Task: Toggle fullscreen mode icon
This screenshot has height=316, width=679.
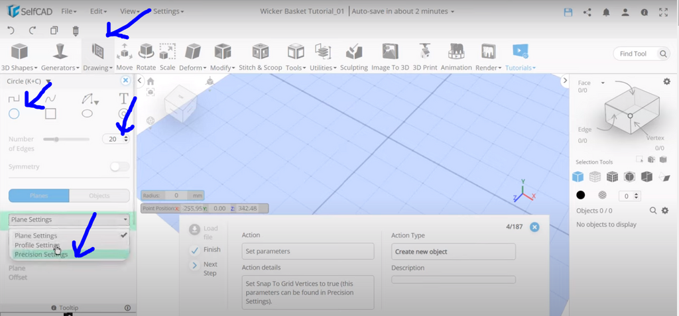Action: 663,12
